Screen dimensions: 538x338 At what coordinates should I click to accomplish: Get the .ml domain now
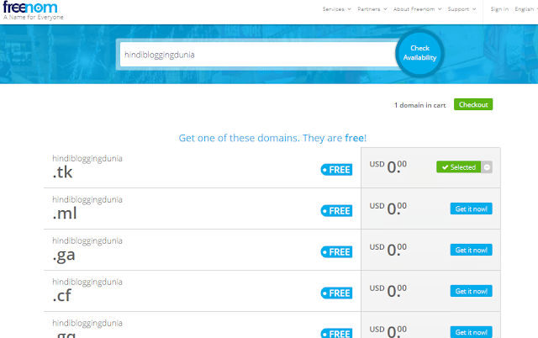(x=471, y=209)
